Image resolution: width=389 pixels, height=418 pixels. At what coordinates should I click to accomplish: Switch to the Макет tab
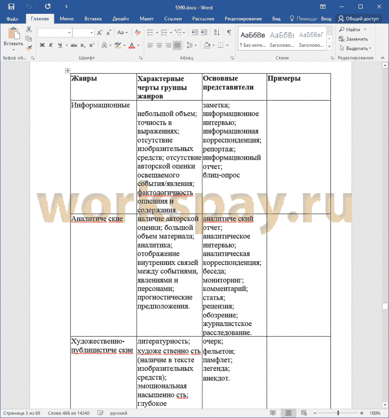[147, 19]
